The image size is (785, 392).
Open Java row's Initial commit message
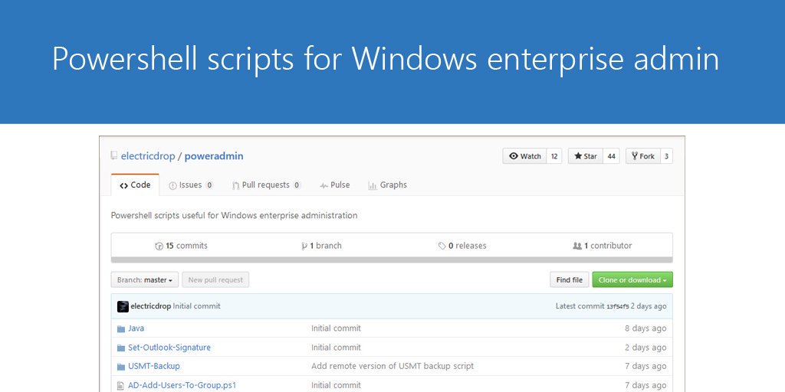tap(336, 328)
